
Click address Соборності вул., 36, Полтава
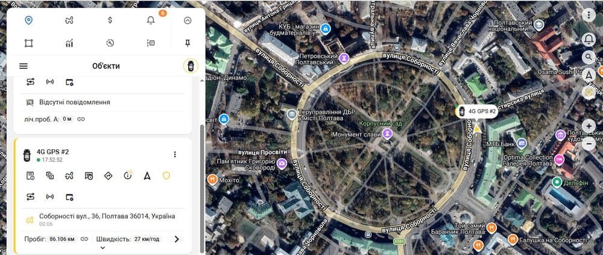[107, 217]
